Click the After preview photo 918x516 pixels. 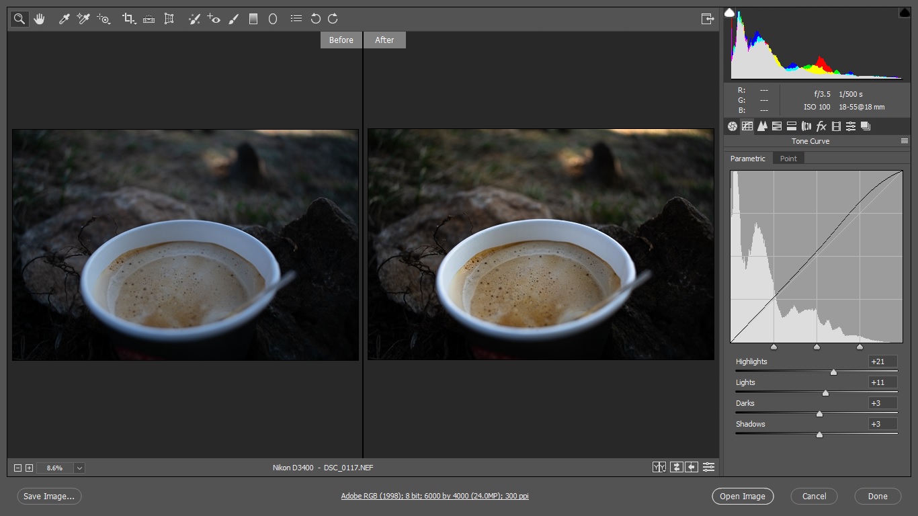(541, 245)
